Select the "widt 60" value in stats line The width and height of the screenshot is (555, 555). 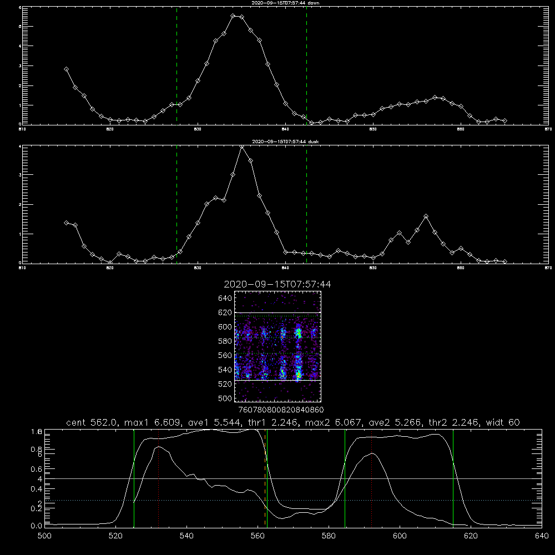(503, 422)
